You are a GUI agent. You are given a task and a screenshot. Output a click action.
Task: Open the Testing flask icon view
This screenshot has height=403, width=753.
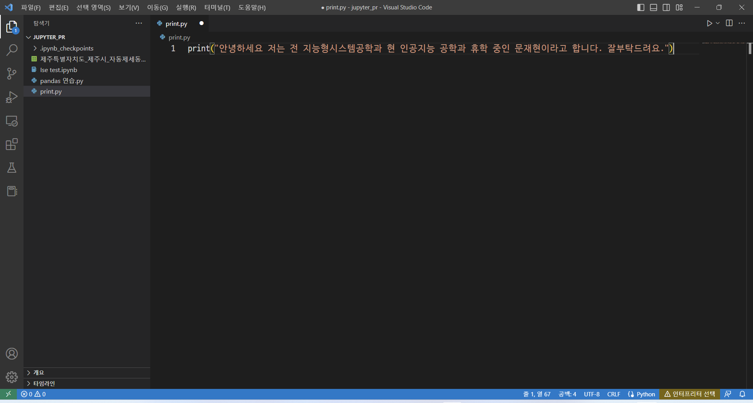pyautogui.click(x=12, y=168)
